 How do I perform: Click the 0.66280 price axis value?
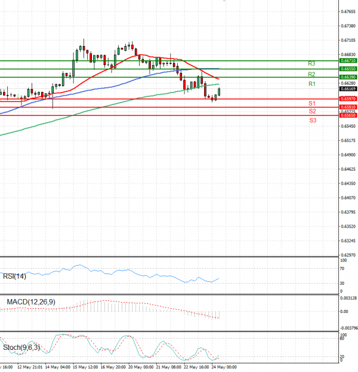pyautogui.click(x=348, y=83)
